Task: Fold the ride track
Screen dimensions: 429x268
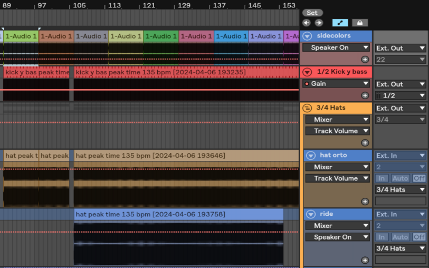Action: tap(311, 214)
